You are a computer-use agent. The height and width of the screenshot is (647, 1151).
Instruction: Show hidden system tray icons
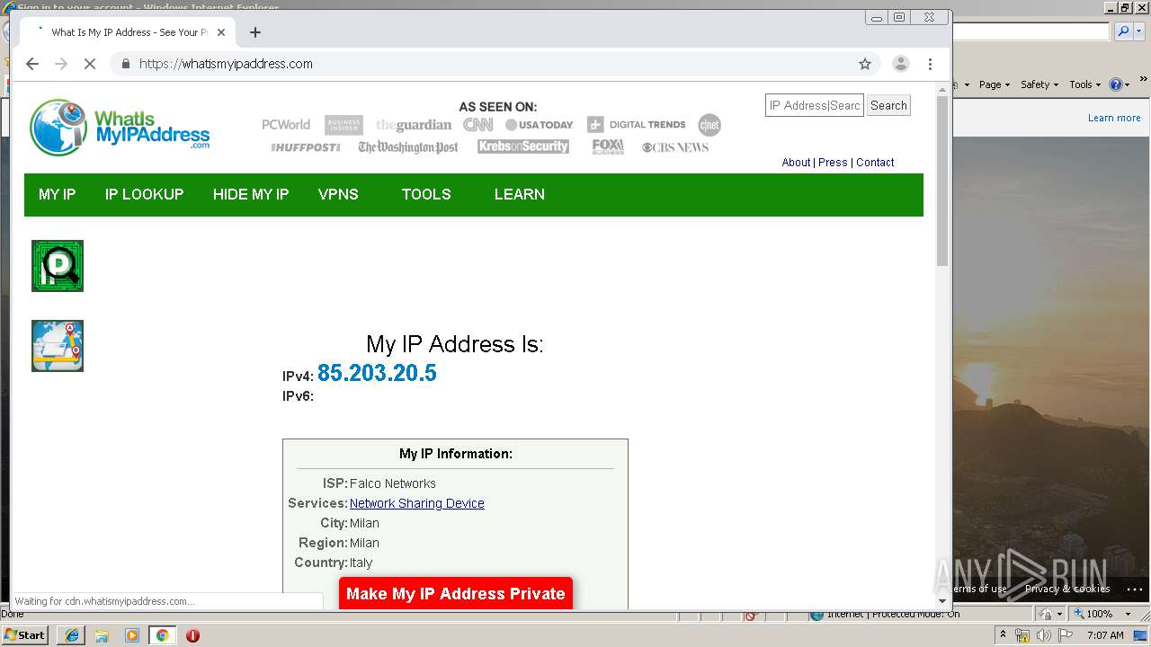[1003, 635]
